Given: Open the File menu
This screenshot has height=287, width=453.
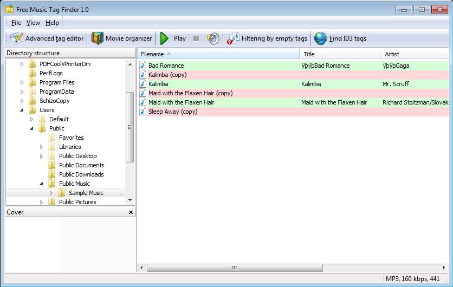Looking at the screenshot, I should tap(16, 23).
